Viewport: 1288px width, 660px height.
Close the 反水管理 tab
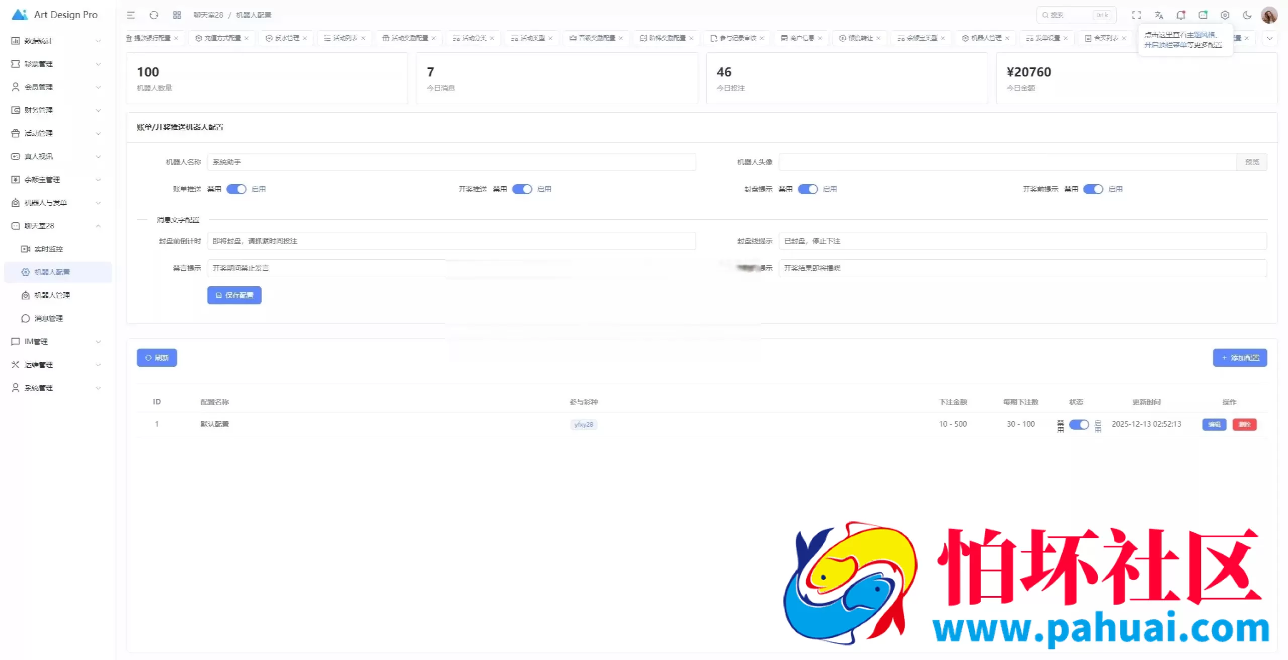[x=305, y=38]
